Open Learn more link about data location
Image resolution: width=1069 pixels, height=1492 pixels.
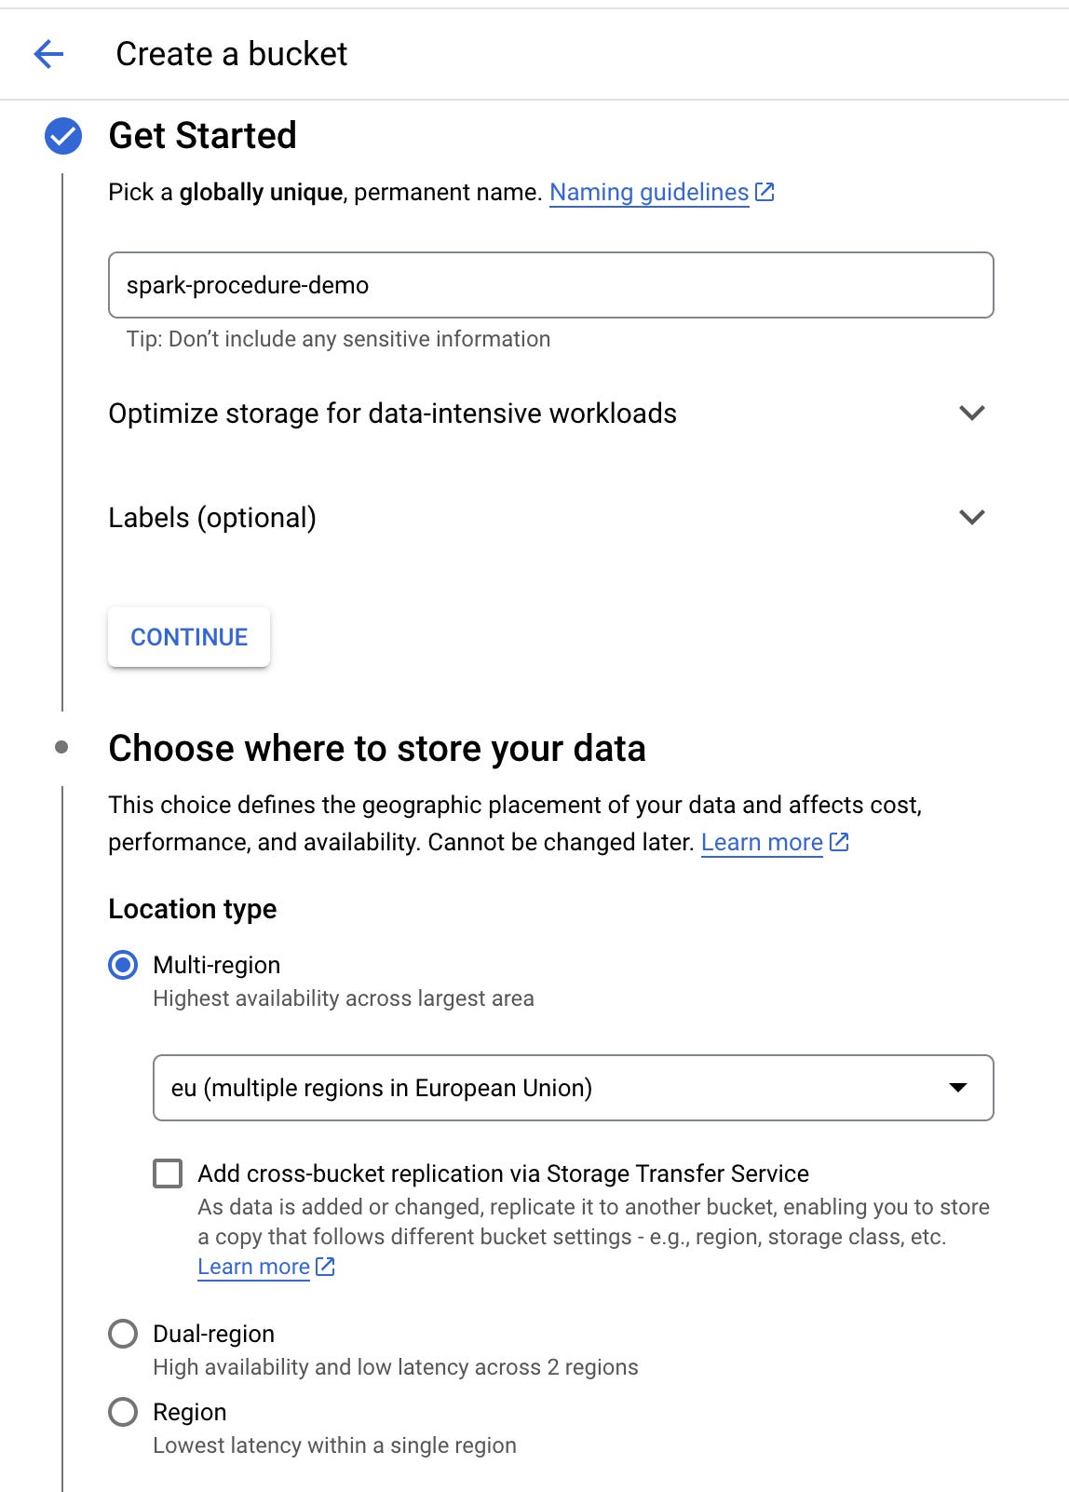tap(761, 842)
